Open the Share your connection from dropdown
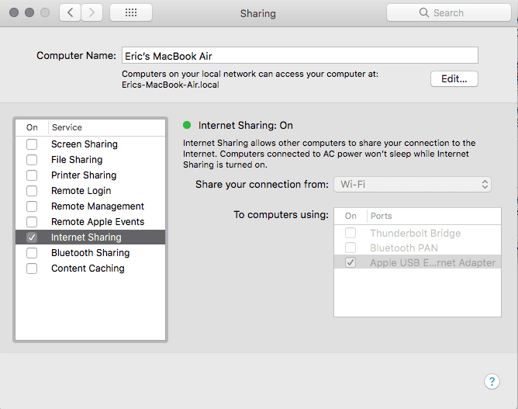The width and height of the screenshot is (518, 409). [413, 184]
